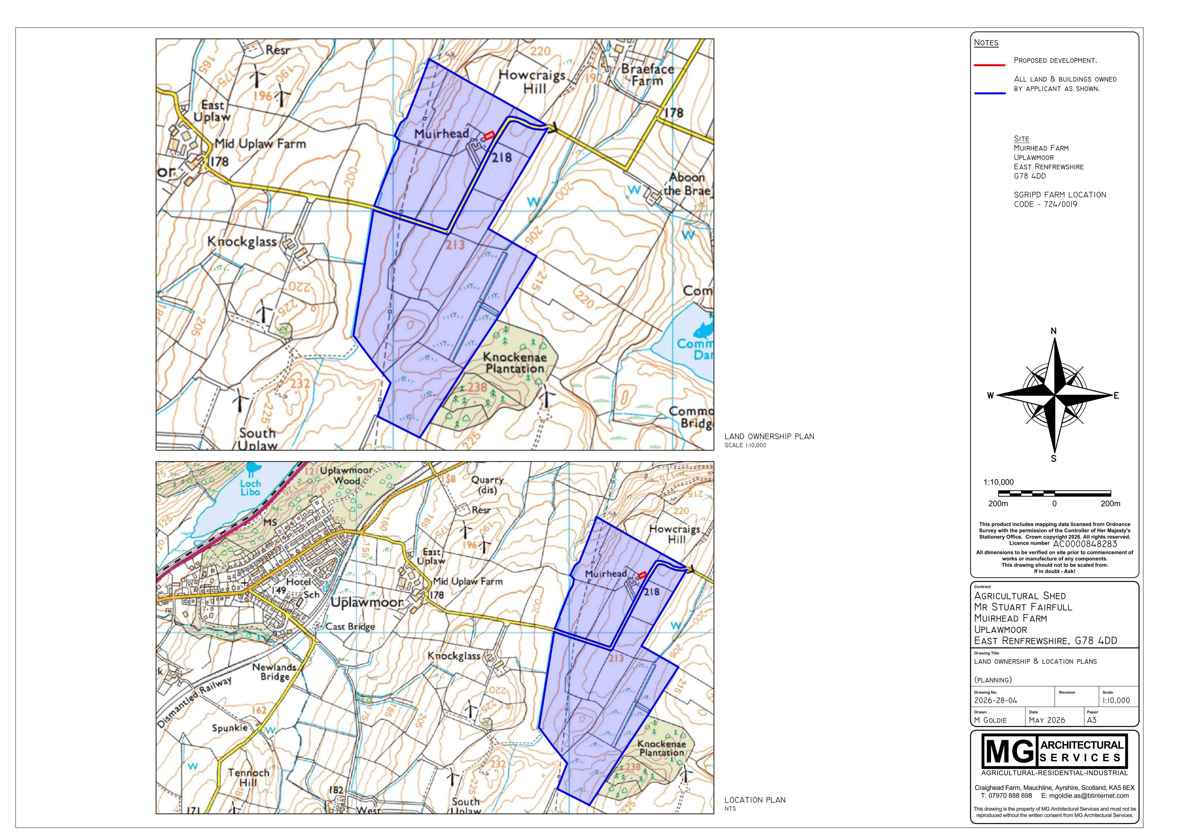Click the 'Spunkie' map label

(x=230, y=728)
